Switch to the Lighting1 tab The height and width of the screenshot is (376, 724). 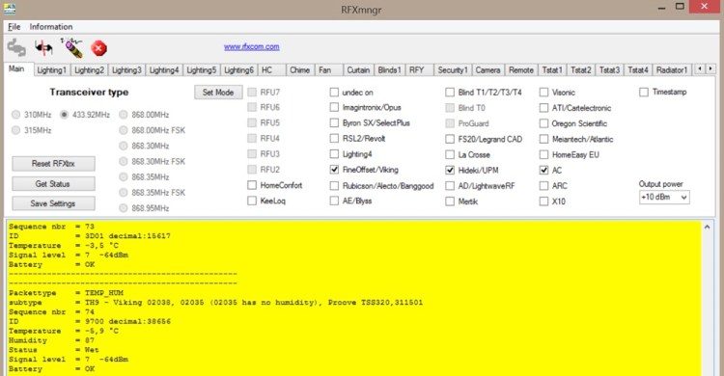click(x=52, y=70)
